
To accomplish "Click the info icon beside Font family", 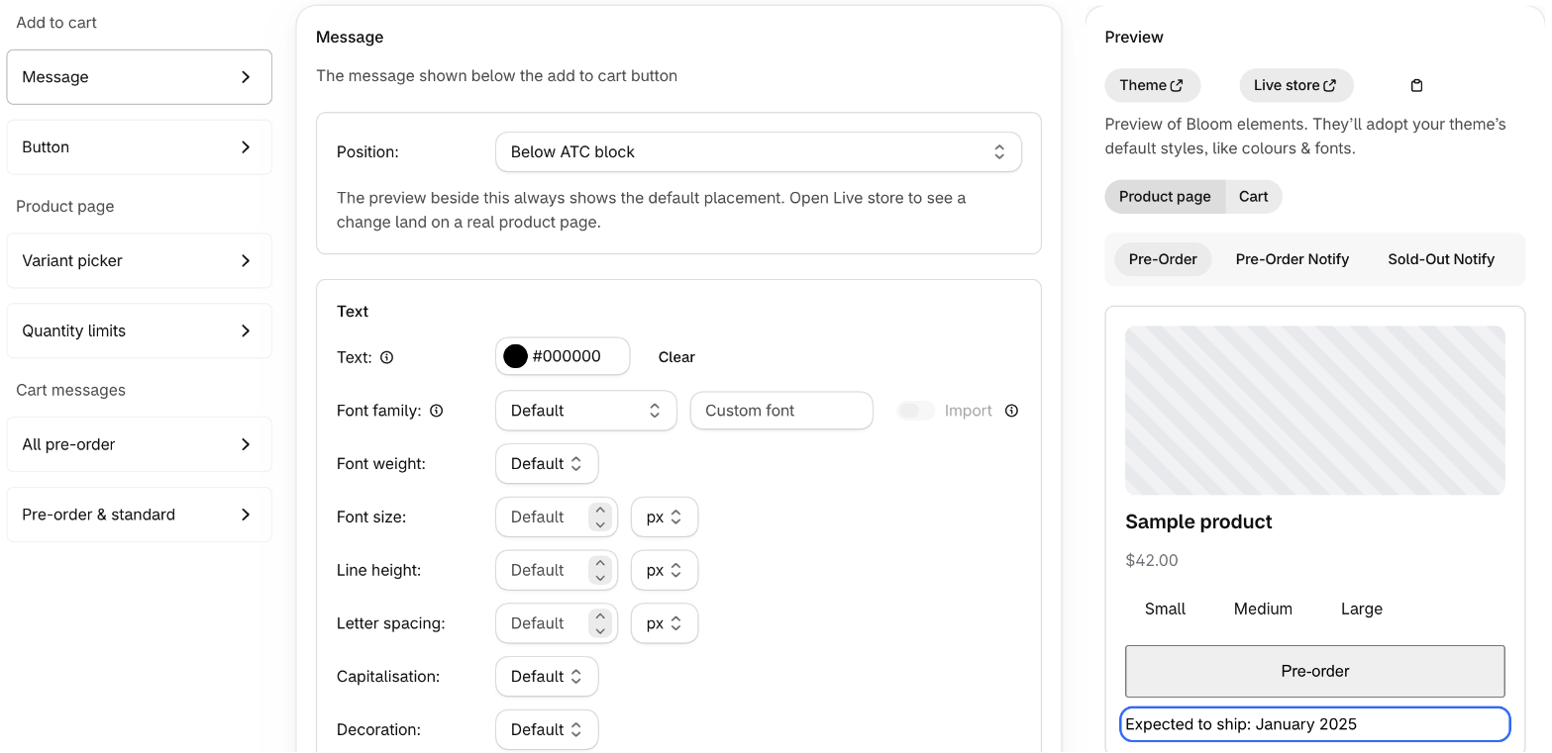I will (x=436, y=411).
